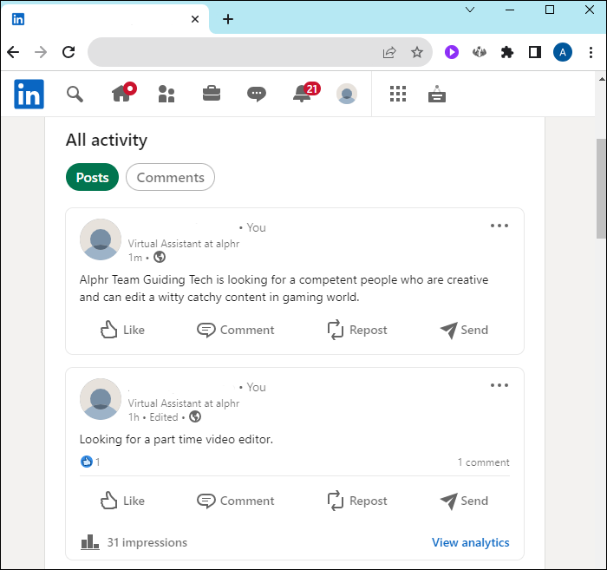The image size is (607, 570).
Task: Click the View analytics link
Action: click(470, 542)
